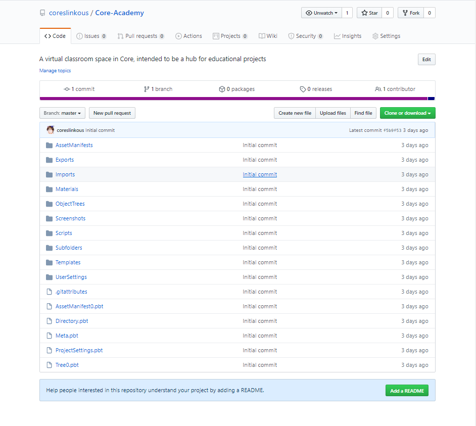
Task: Open the Unwatch options dropdown
Action: tap(336, 12)
